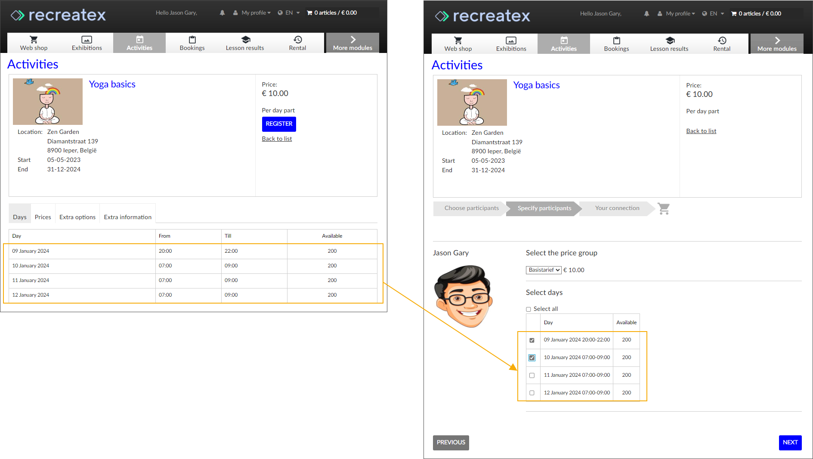Click Back to list link in right window
The image size is (813, 459).
pos(701,131)
